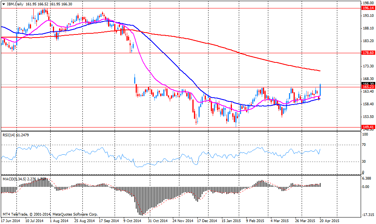Click the 198.00 value on the price scale
Image resolution: width=376 pixels, height=224 pixels.
click(x=369, y=3)
